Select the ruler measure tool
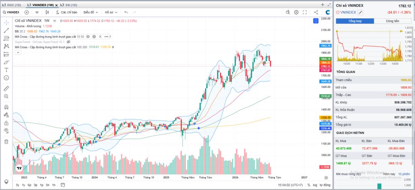 coord(6,88)
